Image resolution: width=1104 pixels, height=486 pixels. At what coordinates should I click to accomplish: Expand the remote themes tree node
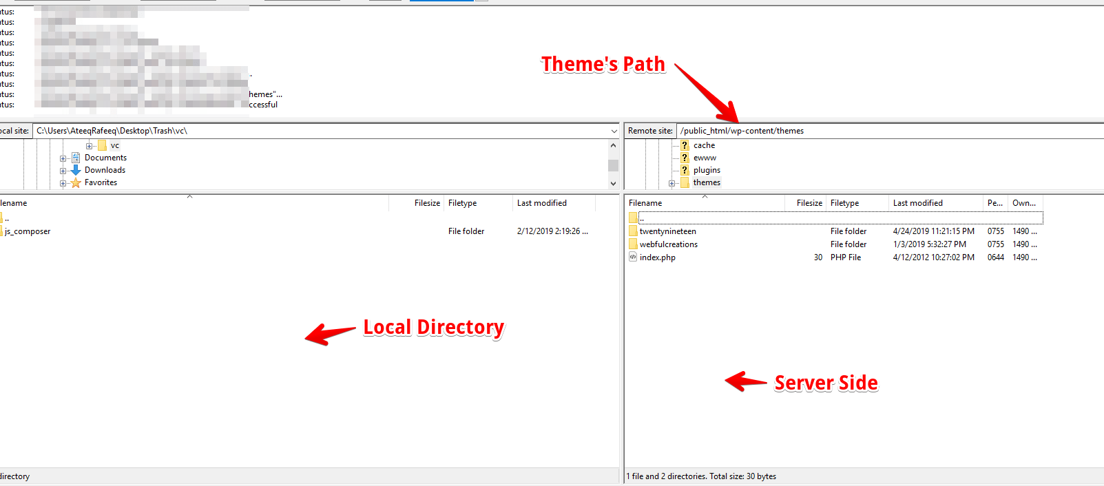[x=671, y=183]
